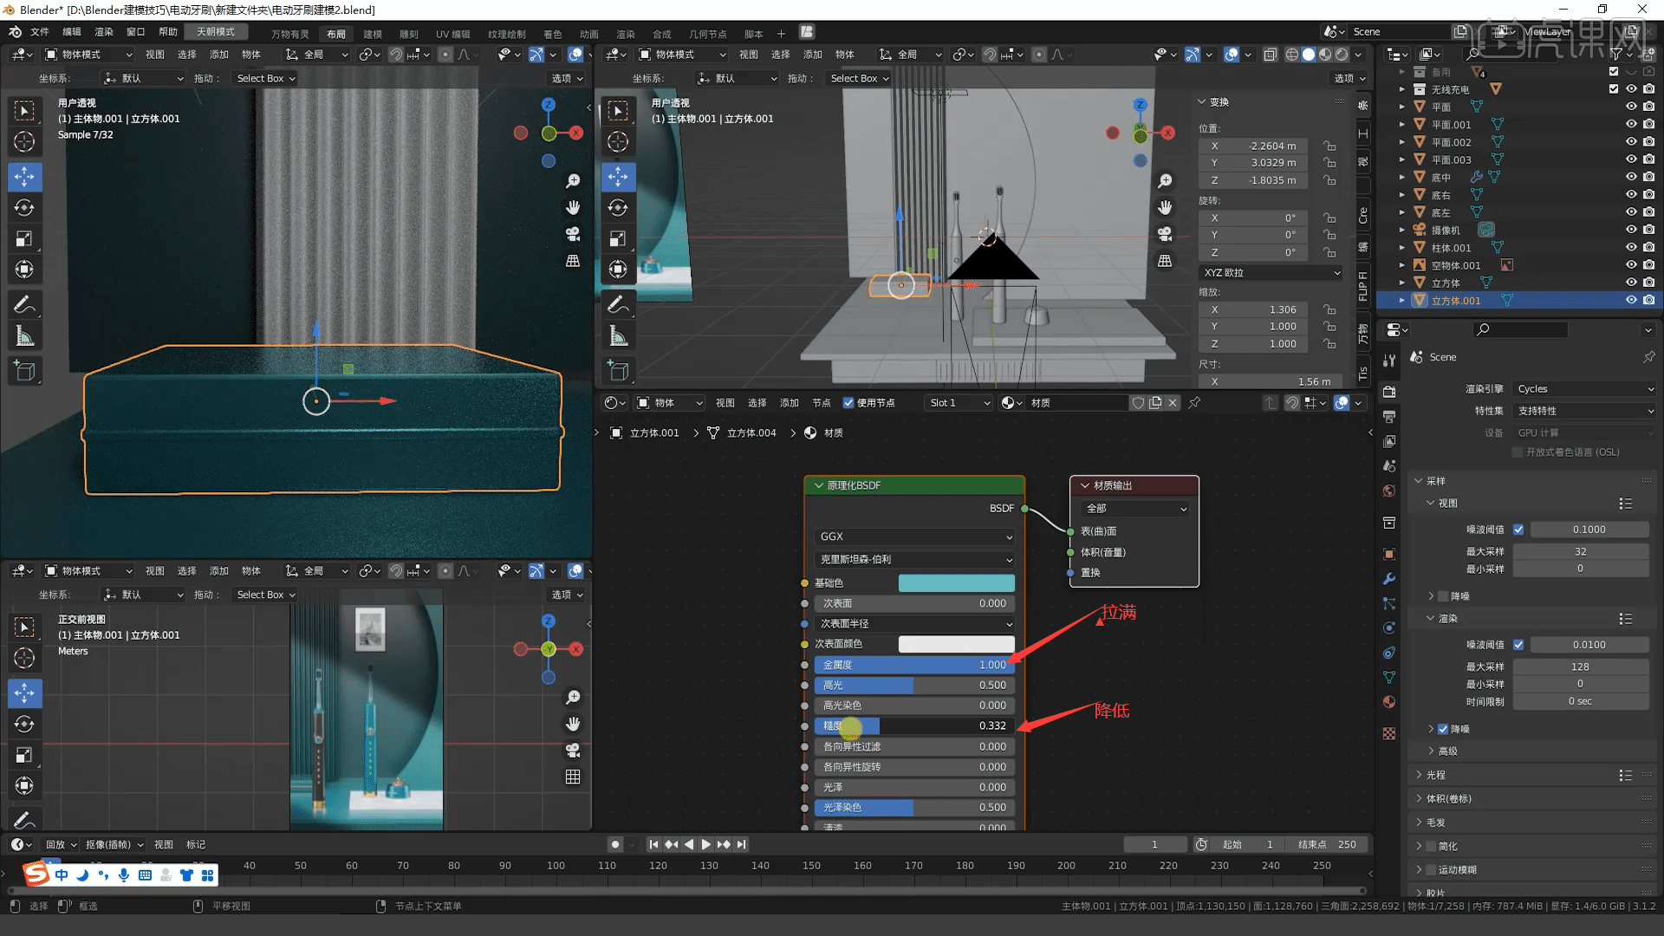Open the Modifier wrench properties tab

click(x=1389, y=579)
